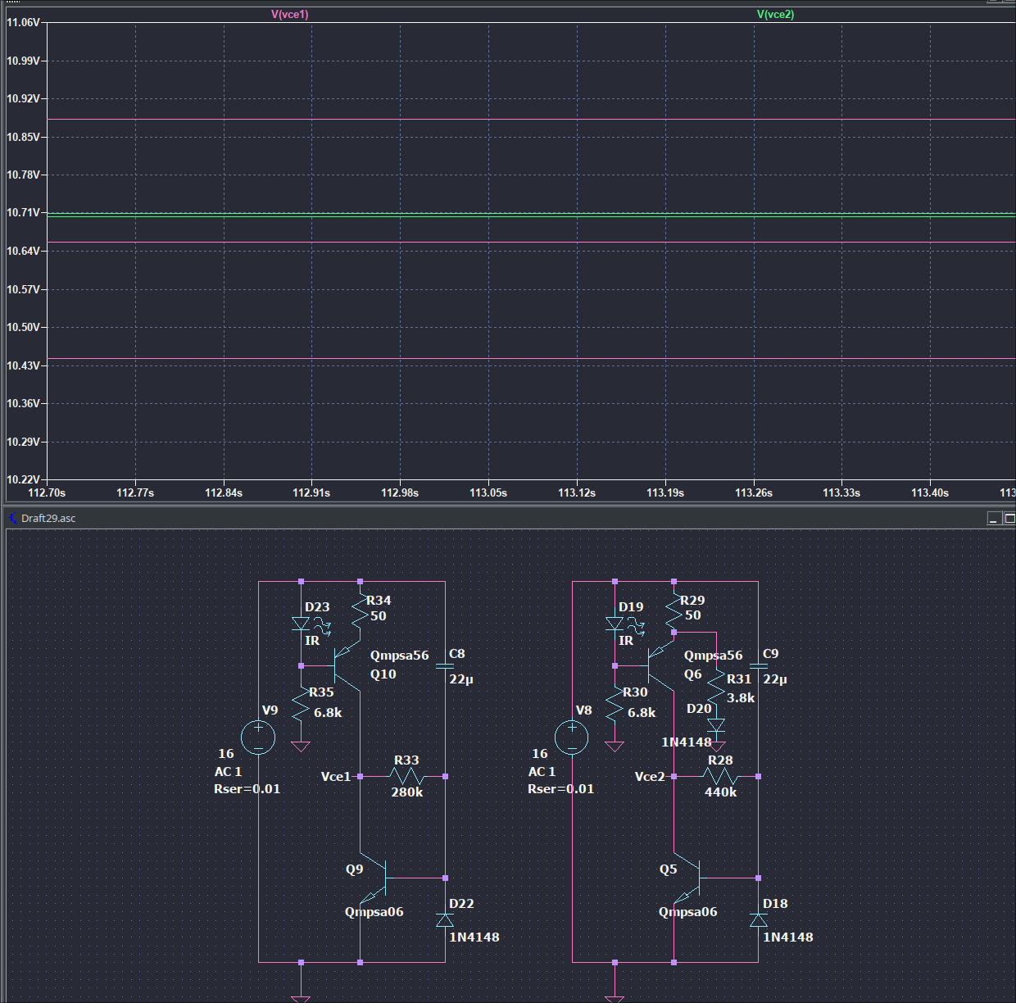Click the Draft29.asc window title

[48, 518]
